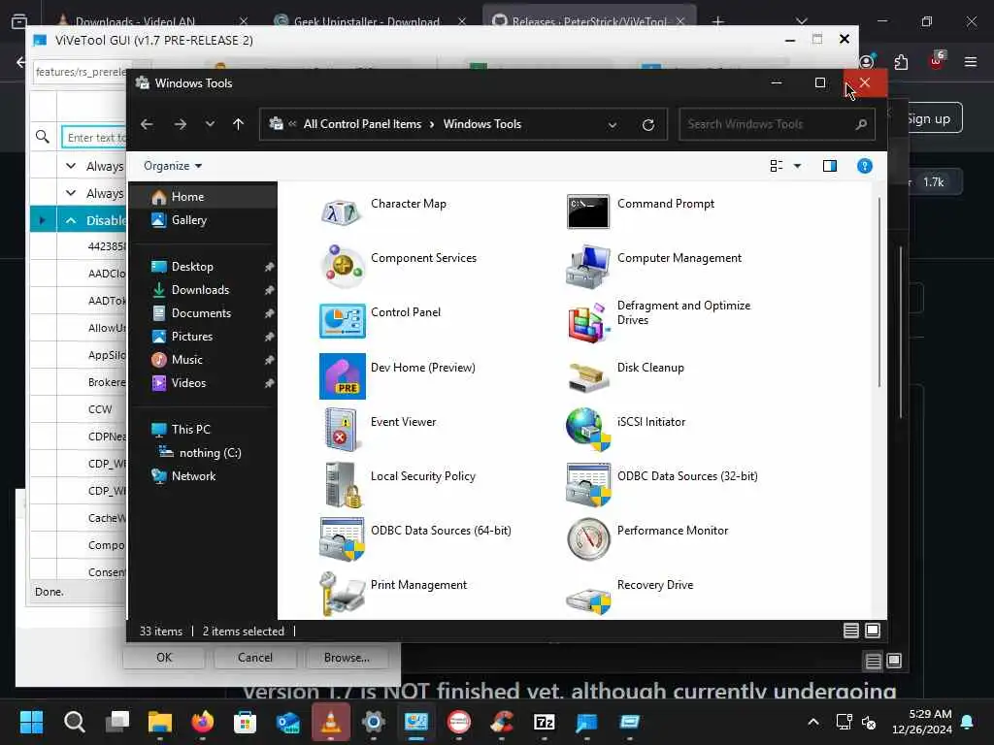Open browser hamburger menu

(x=970, y=62)
